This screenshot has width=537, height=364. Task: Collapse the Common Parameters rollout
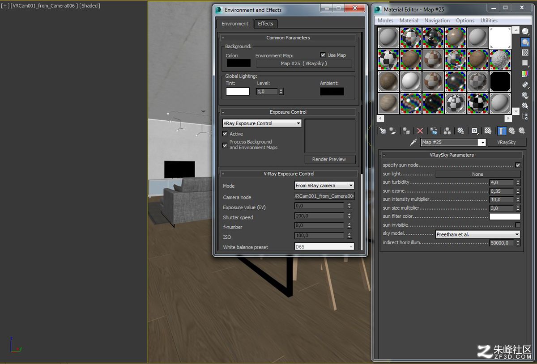pyautogui.click(x=288, y=38)
